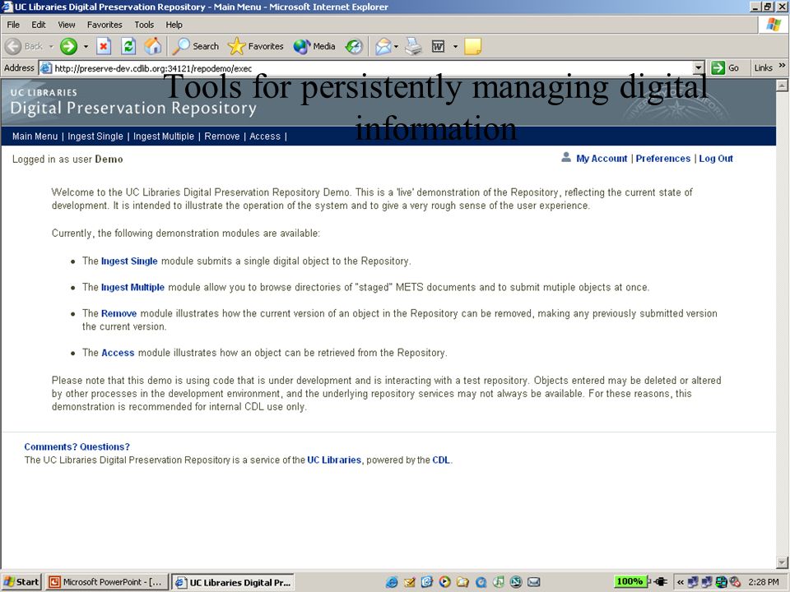Click UC Libraries Digital Pr... taskbar button
Screen dimensions: 790x592
(x=233, y=582)
